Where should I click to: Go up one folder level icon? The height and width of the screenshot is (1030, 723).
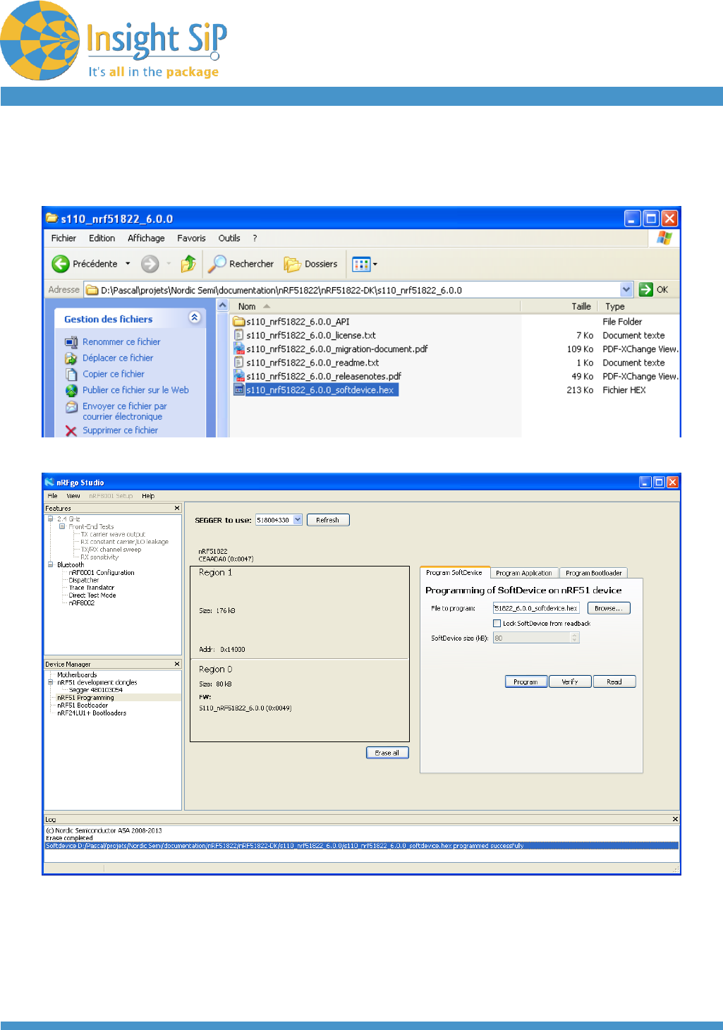tap(188, 264)
